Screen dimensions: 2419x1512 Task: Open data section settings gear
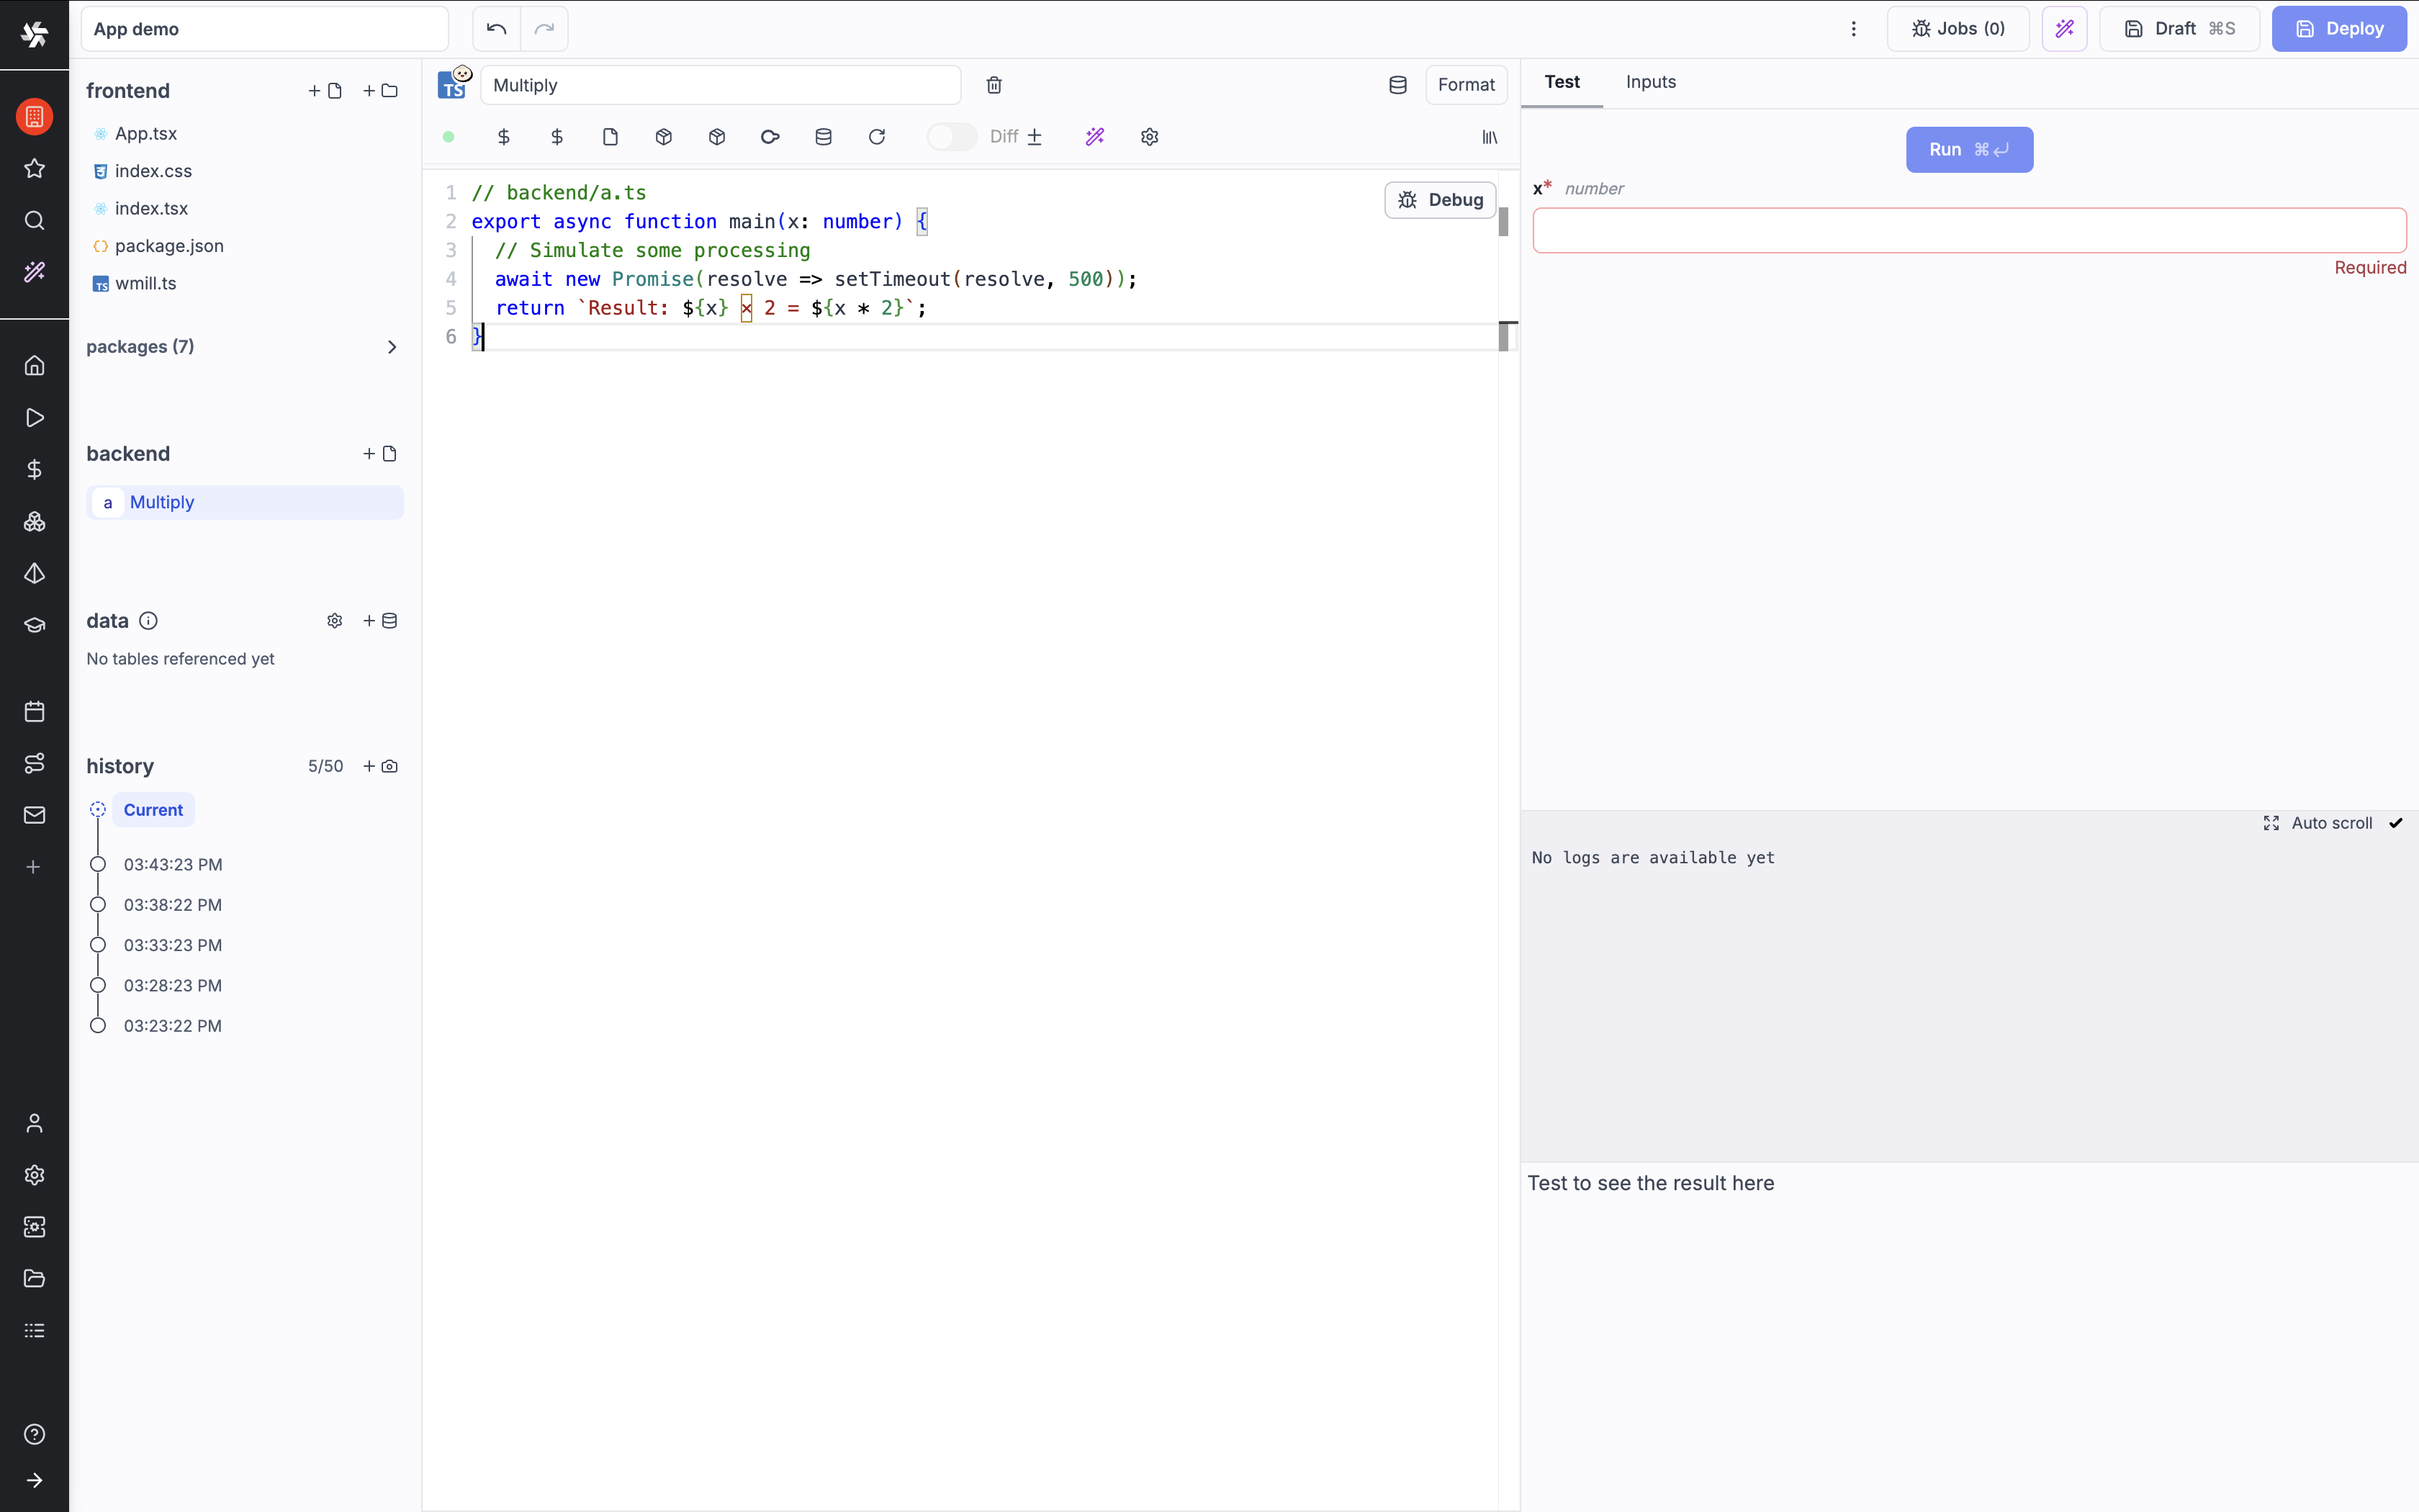pos(335,621)
